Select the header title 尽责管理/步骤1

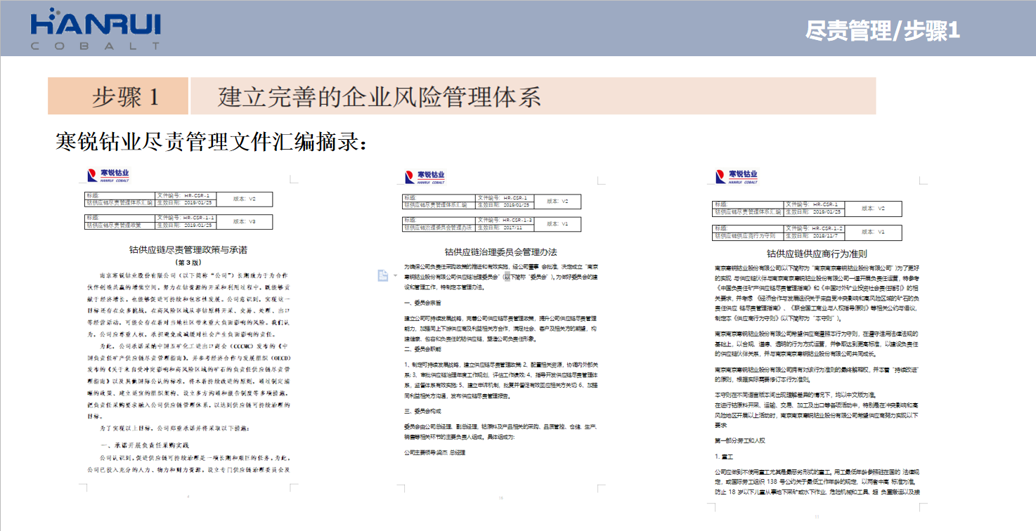(882, 30)
